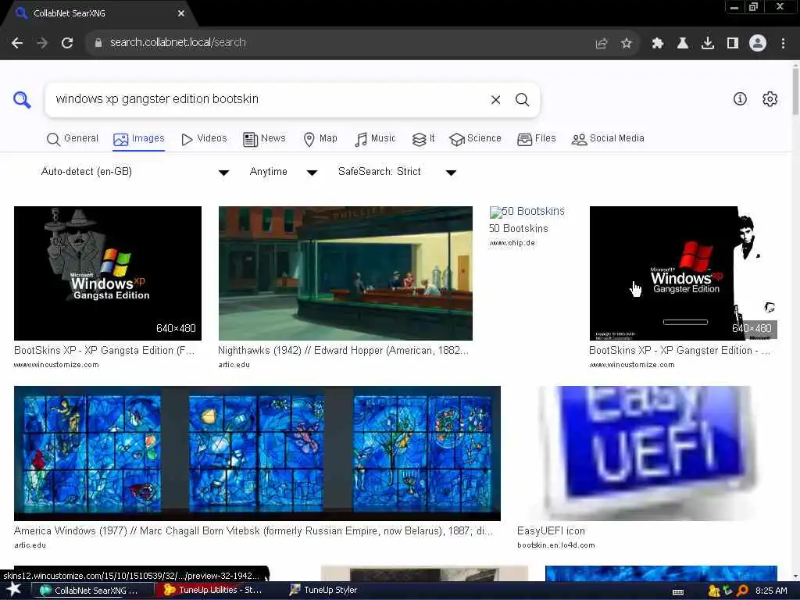Open Anytime time range dropdown
The image size is (800, 600).
(x=283, y=172)
